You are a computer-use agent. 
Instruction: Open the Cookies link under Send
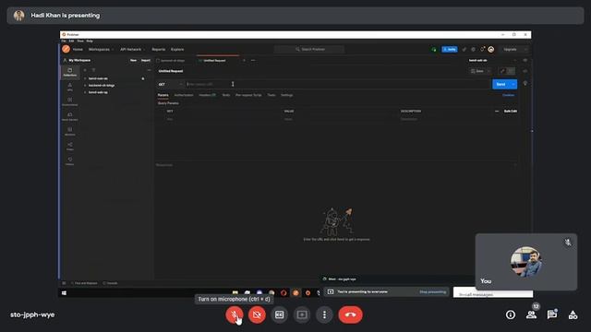click(509, 95)
